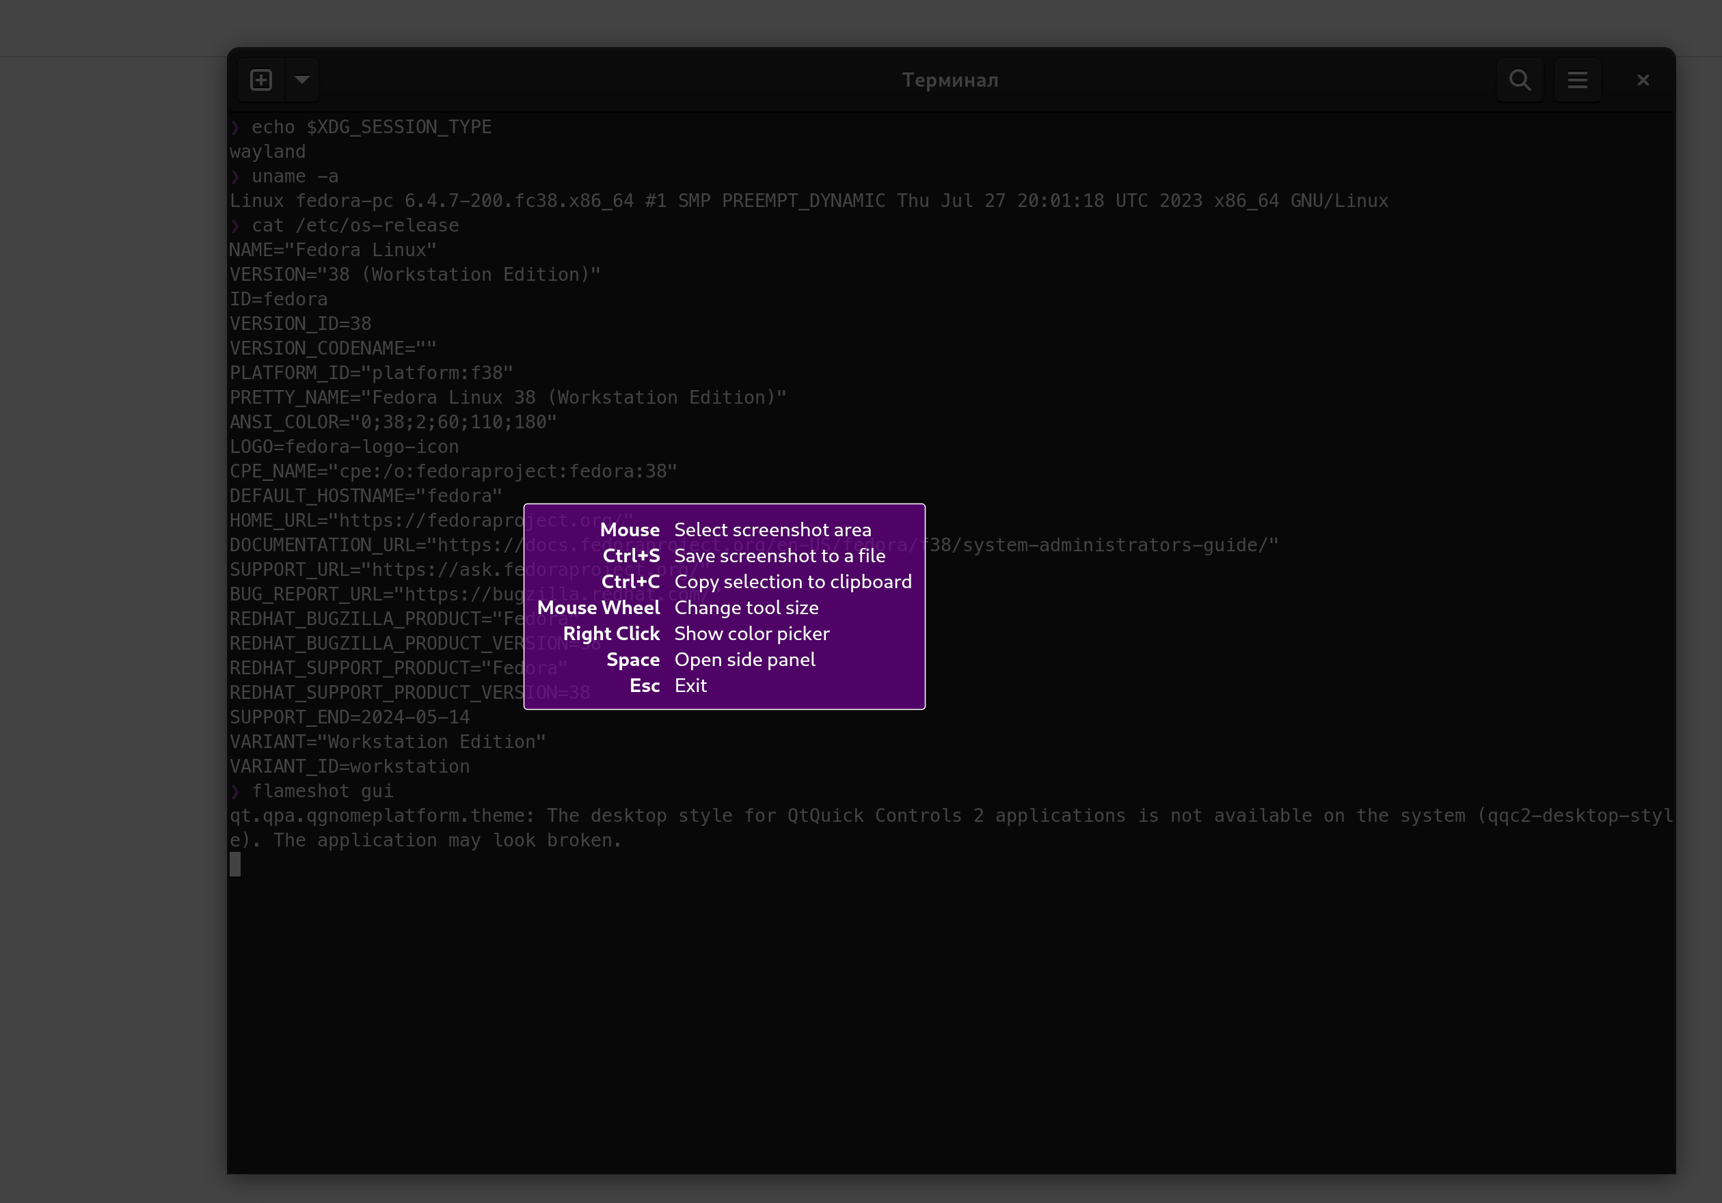1722x1203 pixels.
Task: Click the 'Exit' hint text
Action: (690, 686)
